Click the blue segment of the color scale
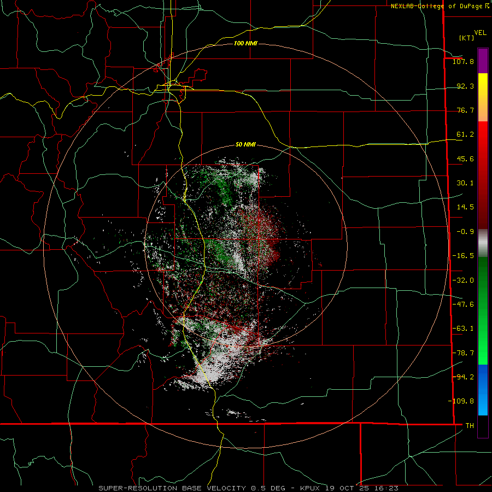 pyautogui.click(x=483, y=390)
